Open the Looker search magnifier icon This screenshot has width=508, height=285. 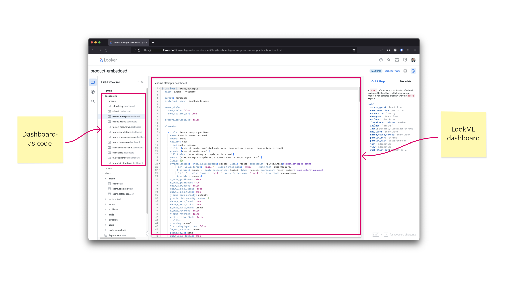pos(389,60)
